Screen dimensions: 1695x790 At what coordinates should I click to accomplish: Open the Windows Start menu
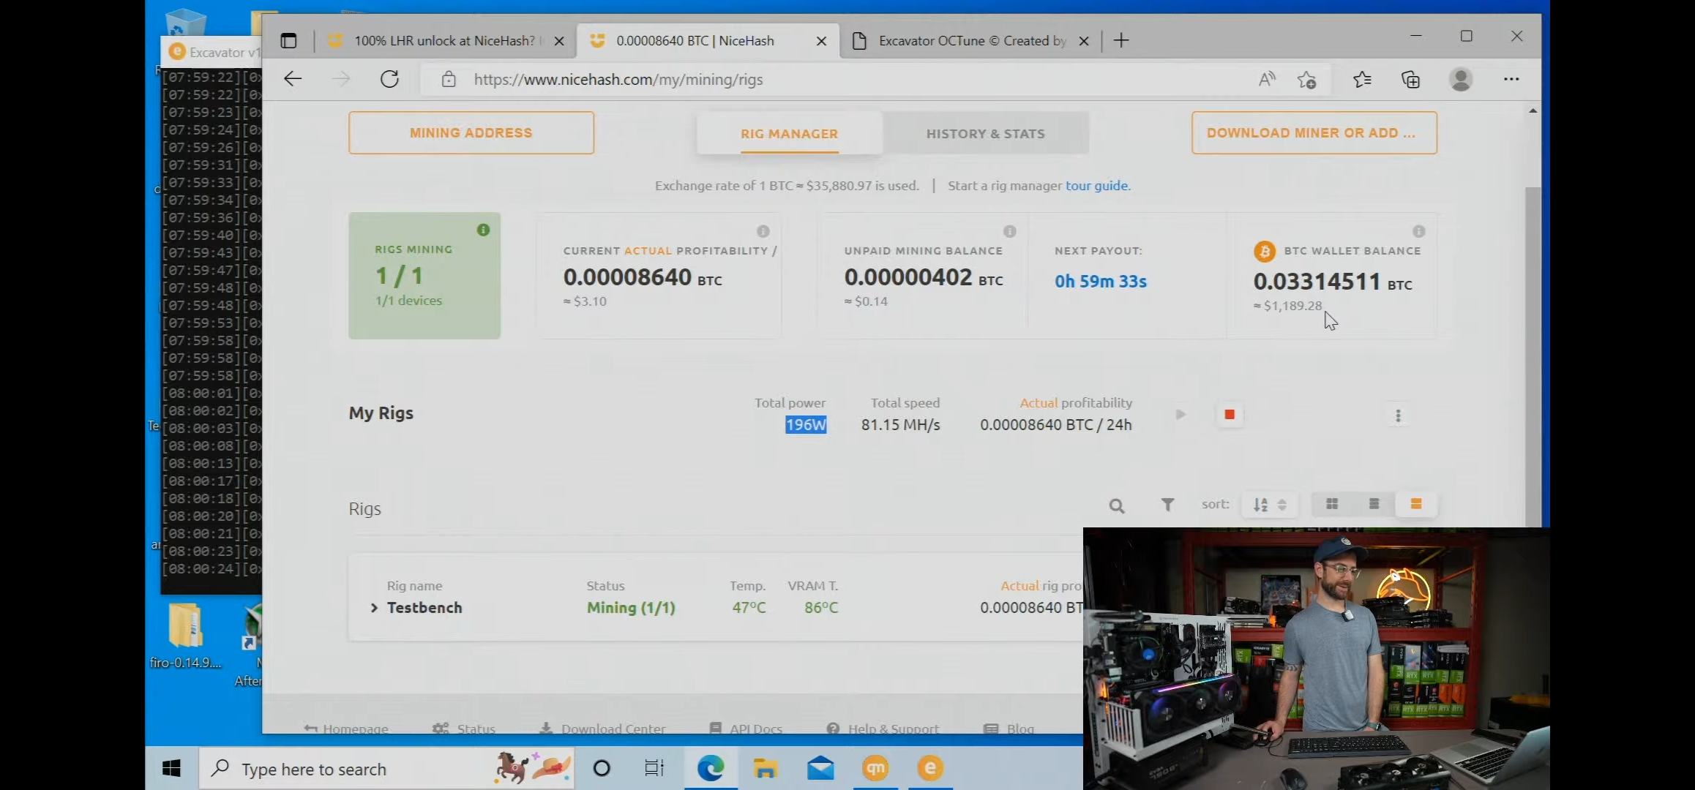(171, 768)
